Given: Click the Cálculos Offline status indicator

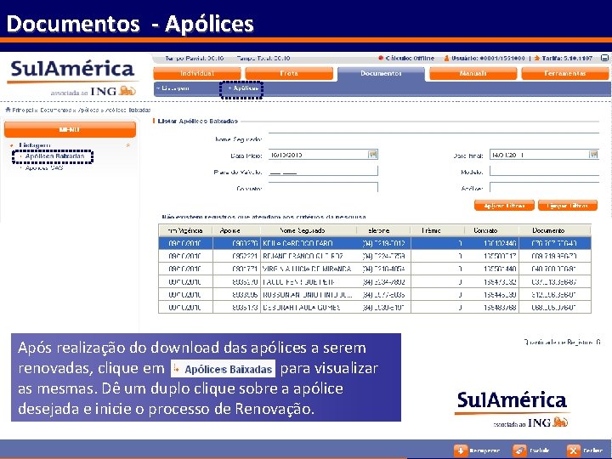Looking at the screenshot, I should click(406, 58).
